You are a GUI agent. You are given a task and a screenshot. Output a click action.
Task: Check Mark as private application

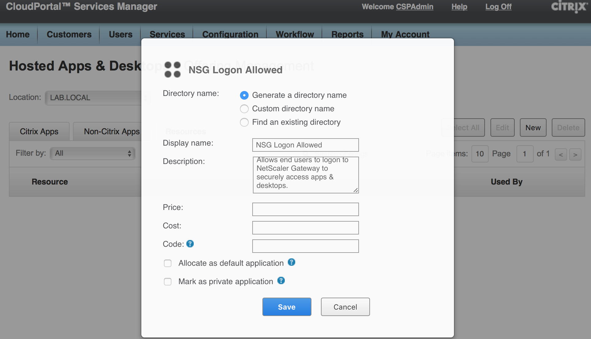click(168, 282)
